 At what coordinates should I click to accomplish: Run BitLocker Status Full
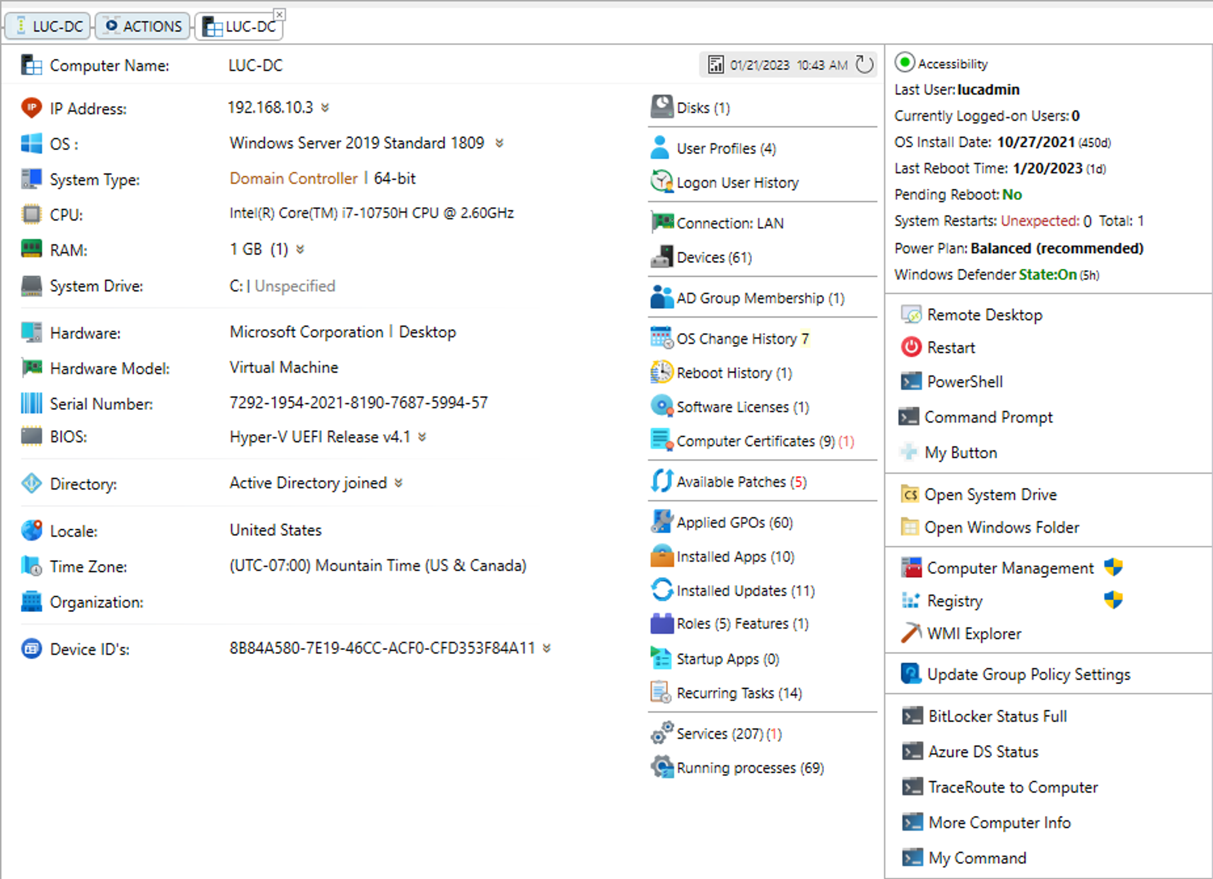[x=985, y=716]
